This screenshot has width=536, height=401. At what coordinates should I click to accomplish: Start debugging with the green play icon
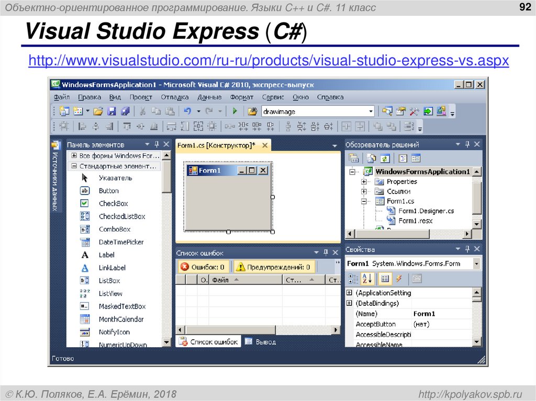point(235,111)
